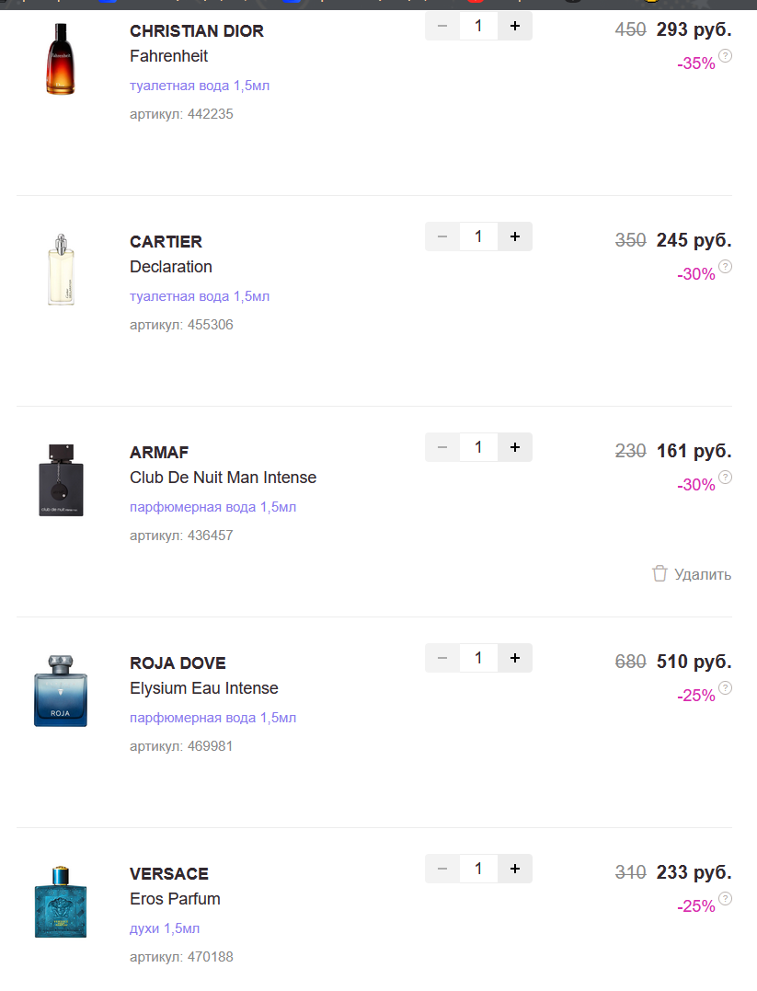
Task: Select туалетная вода 1,5мл under Fahrenheit
Action: 200,86
